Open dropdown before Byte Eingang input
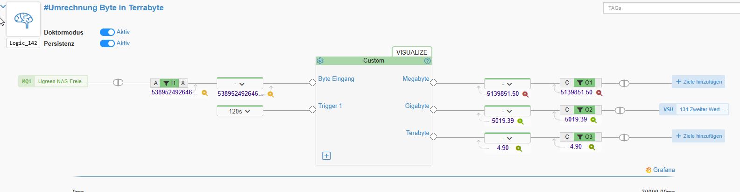Image resolution: width=740 pixels, height=192 pixels. coord(240,84)
